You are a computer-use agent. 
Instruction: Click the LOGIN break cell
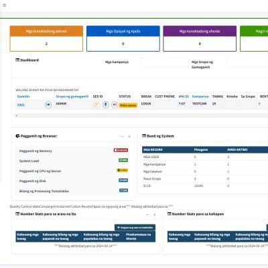[x=146, y=104]
